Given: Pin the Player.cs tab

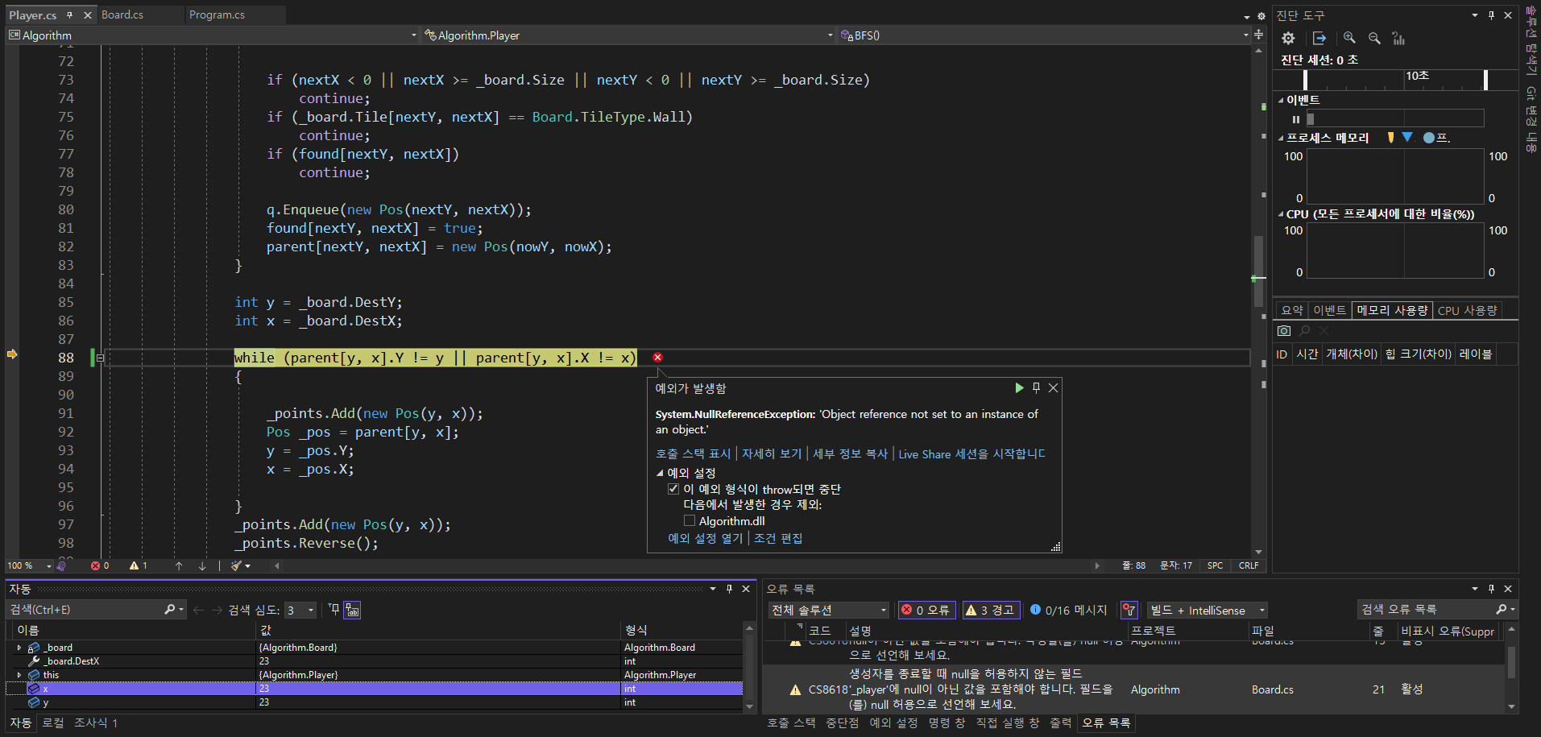Looking at the screenshot, I should click(x=70, y=14).
